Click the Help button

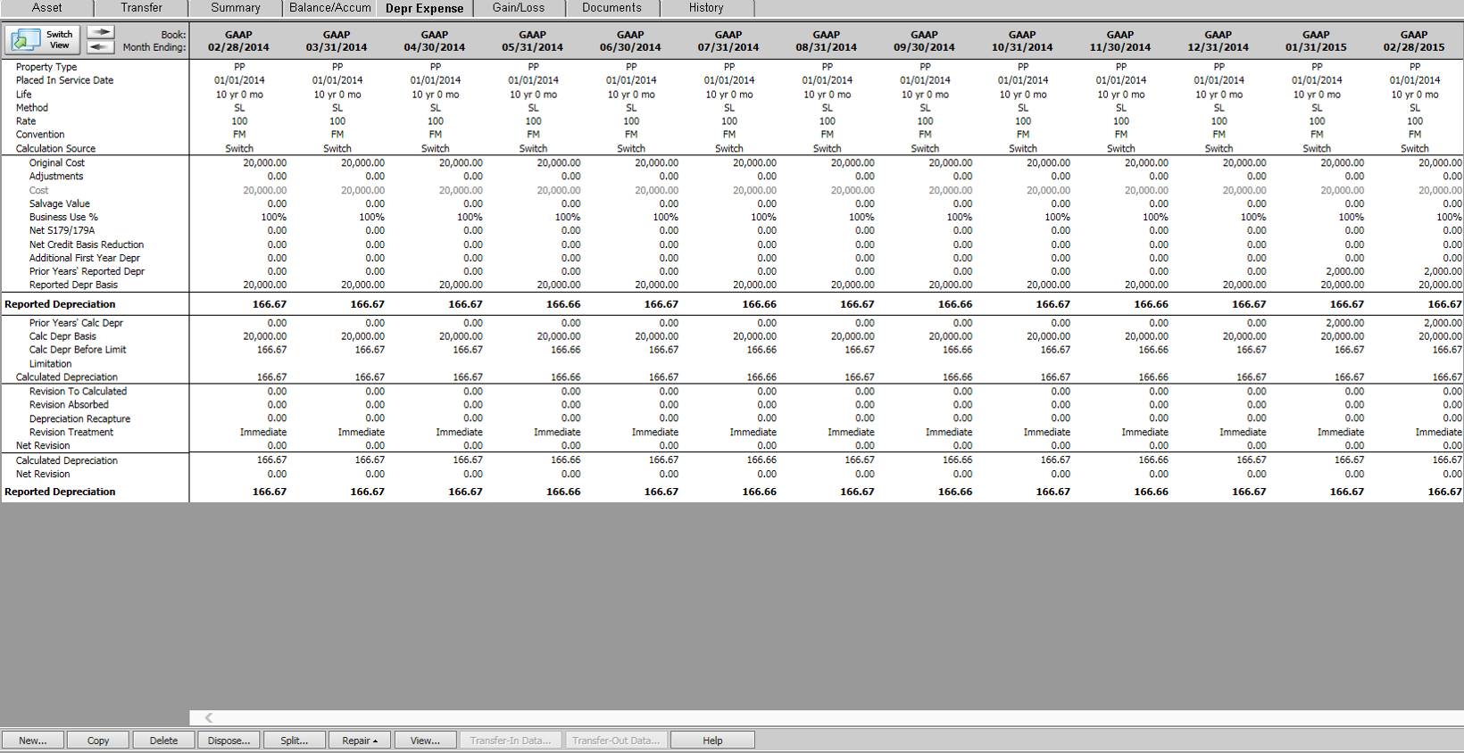712,741
